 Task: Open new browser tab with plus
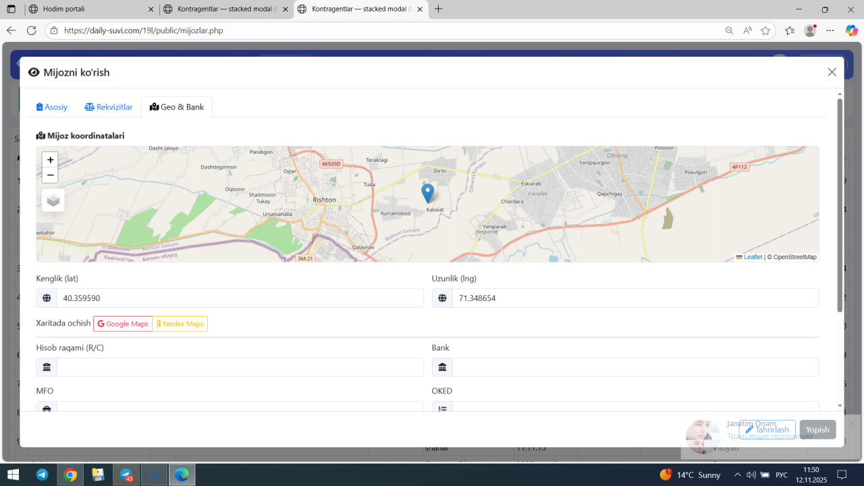(x=439, y=9)
